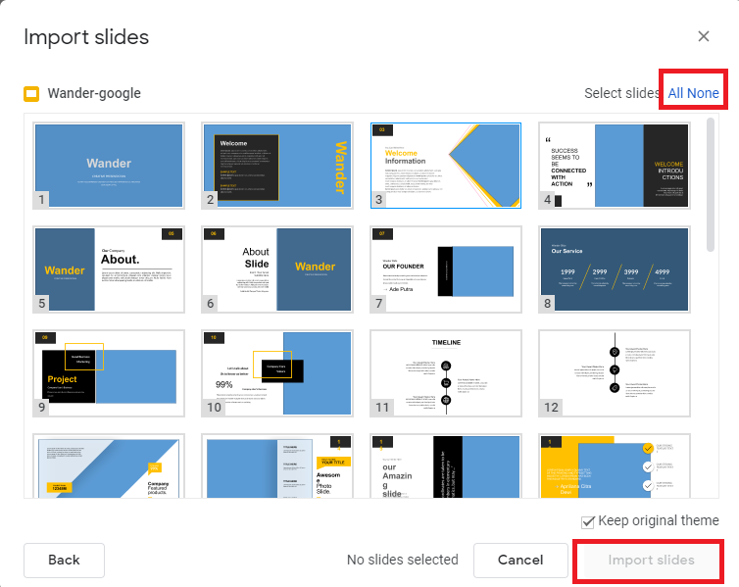Choose slide 3 Welcome Information thumbnail
Screen dimensions: 739x587
coord(446,166)
